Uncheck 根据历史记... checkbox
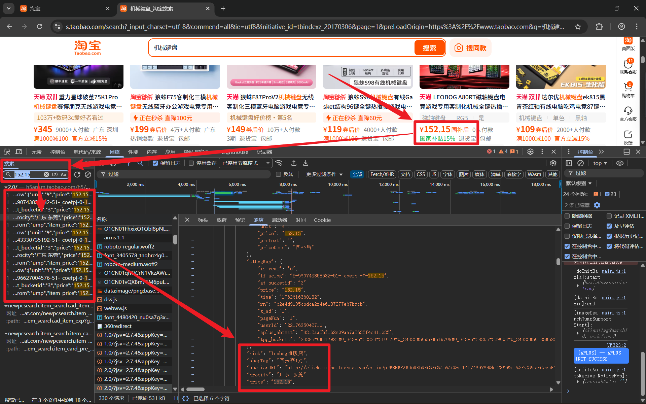 point(609,236)
